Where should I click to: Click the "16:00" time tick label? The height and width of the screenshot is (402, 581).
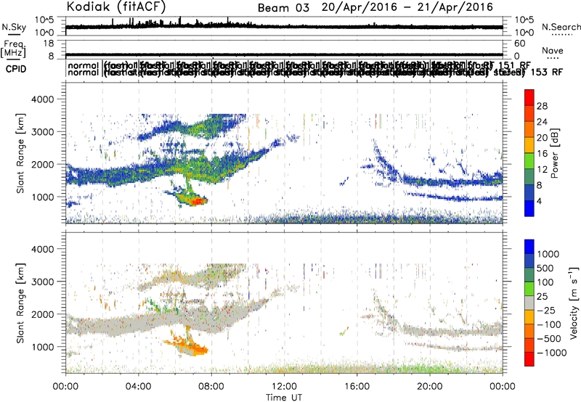point(357,387)
